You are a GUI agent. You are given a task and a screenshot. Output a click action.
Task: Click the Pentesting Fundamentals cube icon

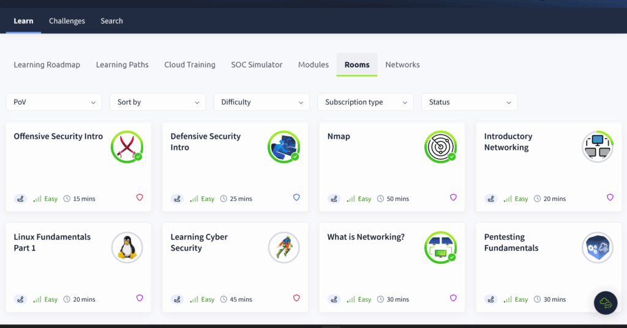[598, 247]
